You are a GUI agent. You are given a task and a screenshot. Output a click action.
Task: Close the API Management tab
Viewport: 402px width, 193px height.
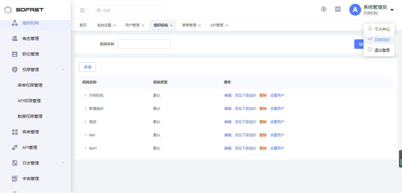(227, 26)
